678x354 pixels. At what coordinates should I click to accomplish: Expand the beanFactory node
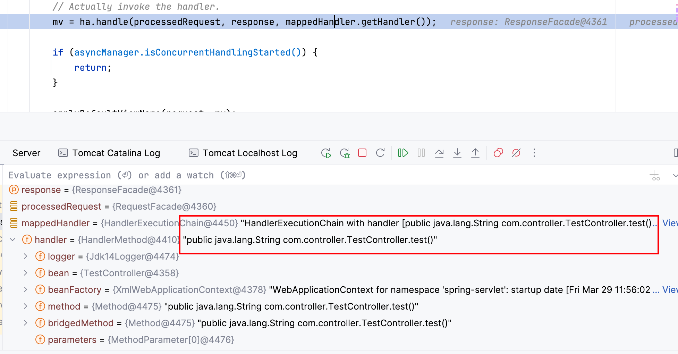(25, 290)
